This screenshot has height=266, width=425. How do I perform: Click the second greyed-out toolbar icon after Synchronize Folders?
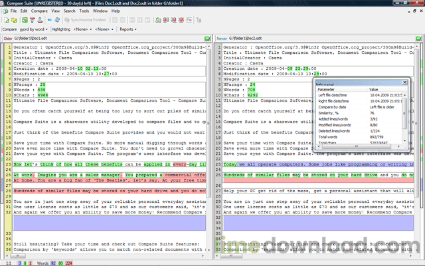click(x=122, y=20)
